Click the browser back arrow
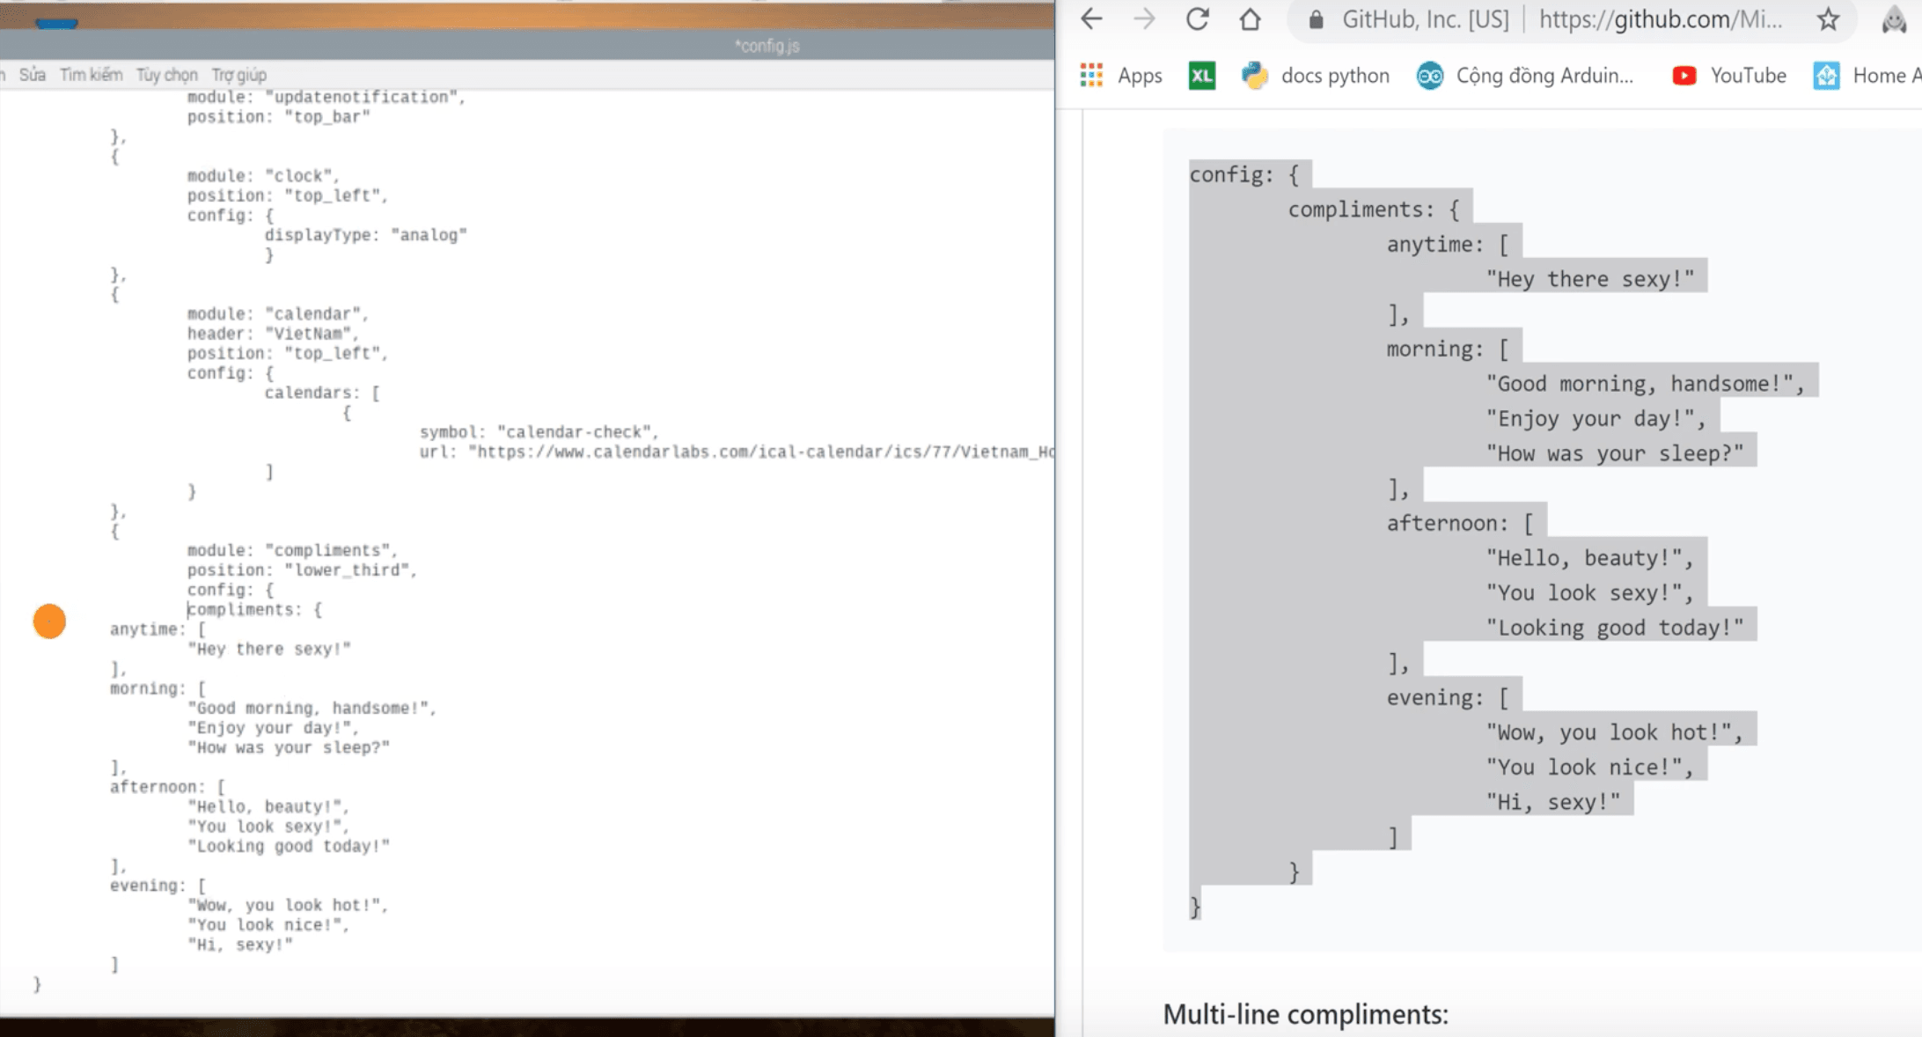This screenshot has height=1037, width=1922. [1091, 19]
